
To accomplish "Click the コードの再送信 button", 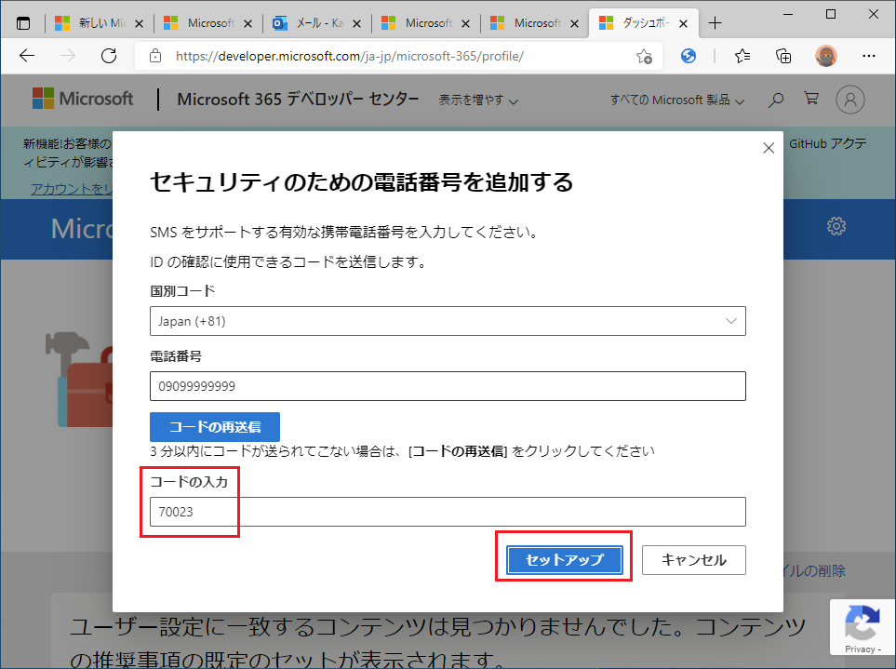I will point(215,427).
